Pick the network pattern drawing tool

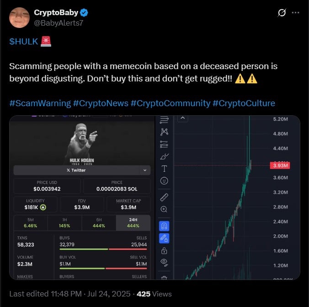tap(165, 132)
